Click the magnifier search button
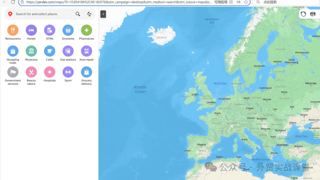The image size is (320, 180). tap(78, 14)
